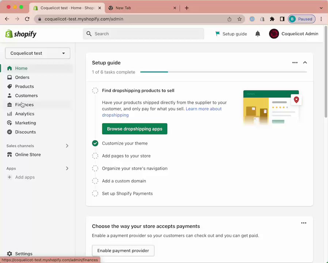The height and width of the screenshot is (263, 328).
Task: Open the Coquelicot Admin account menu
Action: 294,34
